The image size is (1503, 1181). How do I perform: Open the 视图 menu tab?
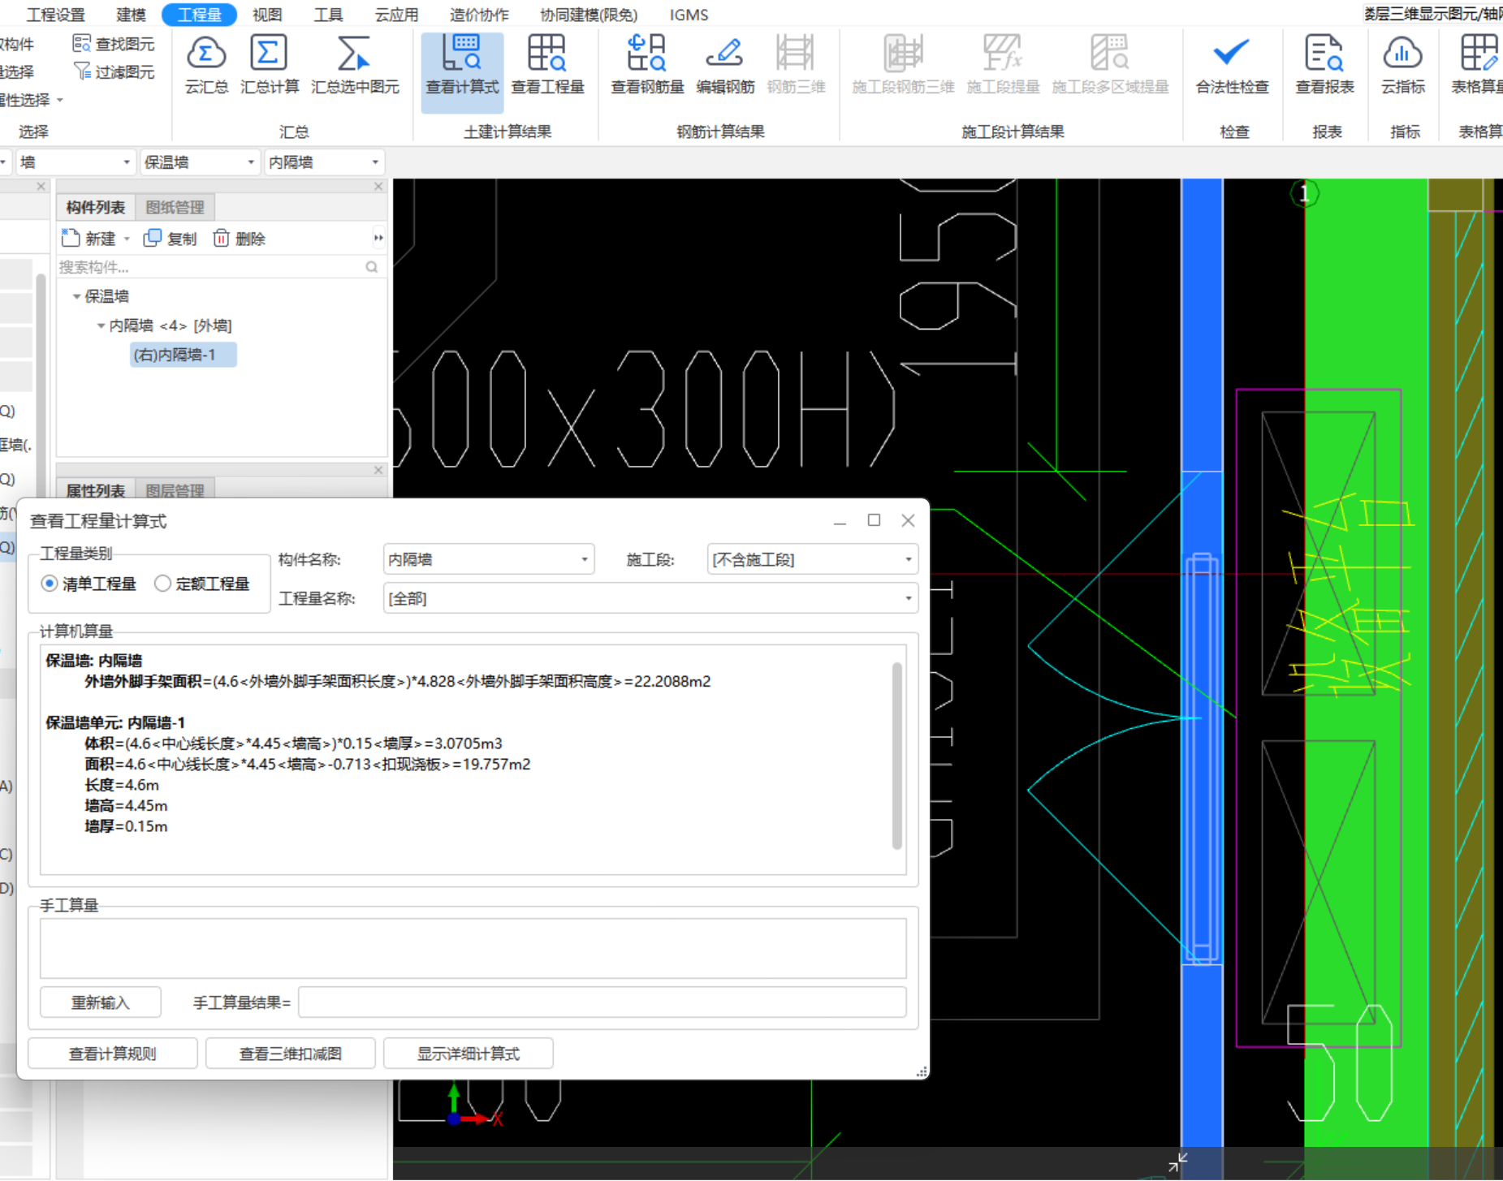click(x=267, y=15)
